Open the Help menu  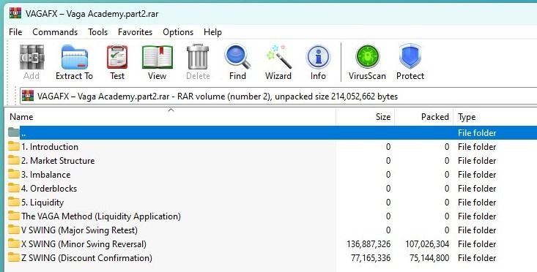pos(212,32)
